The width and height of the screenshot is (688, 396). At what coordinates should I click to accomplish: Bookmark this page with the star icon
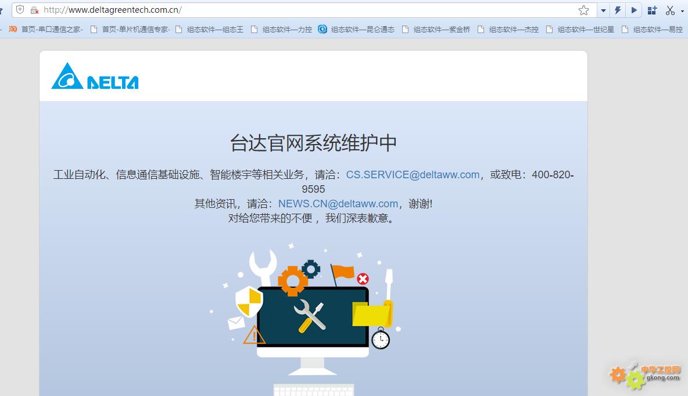coord(583,10)
